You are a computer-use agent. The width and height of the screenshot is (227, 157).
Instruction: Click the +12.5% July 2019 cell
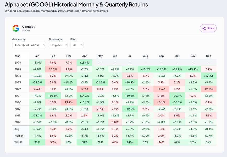point(130,109)
